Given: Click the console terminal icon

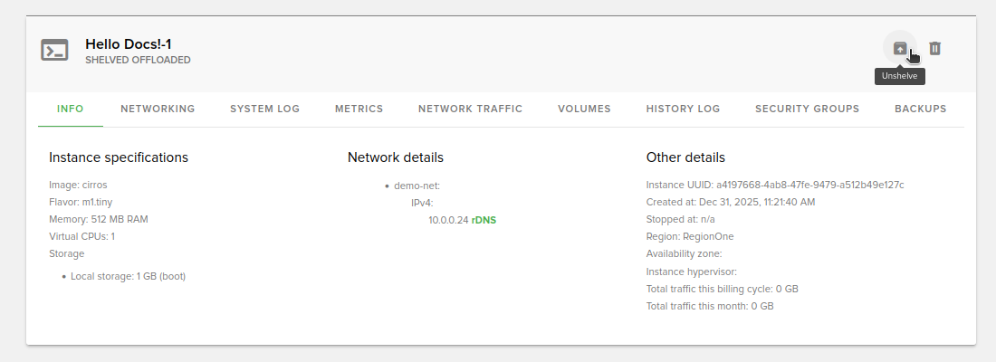Looking at the screenshot, I should point(54,51).
